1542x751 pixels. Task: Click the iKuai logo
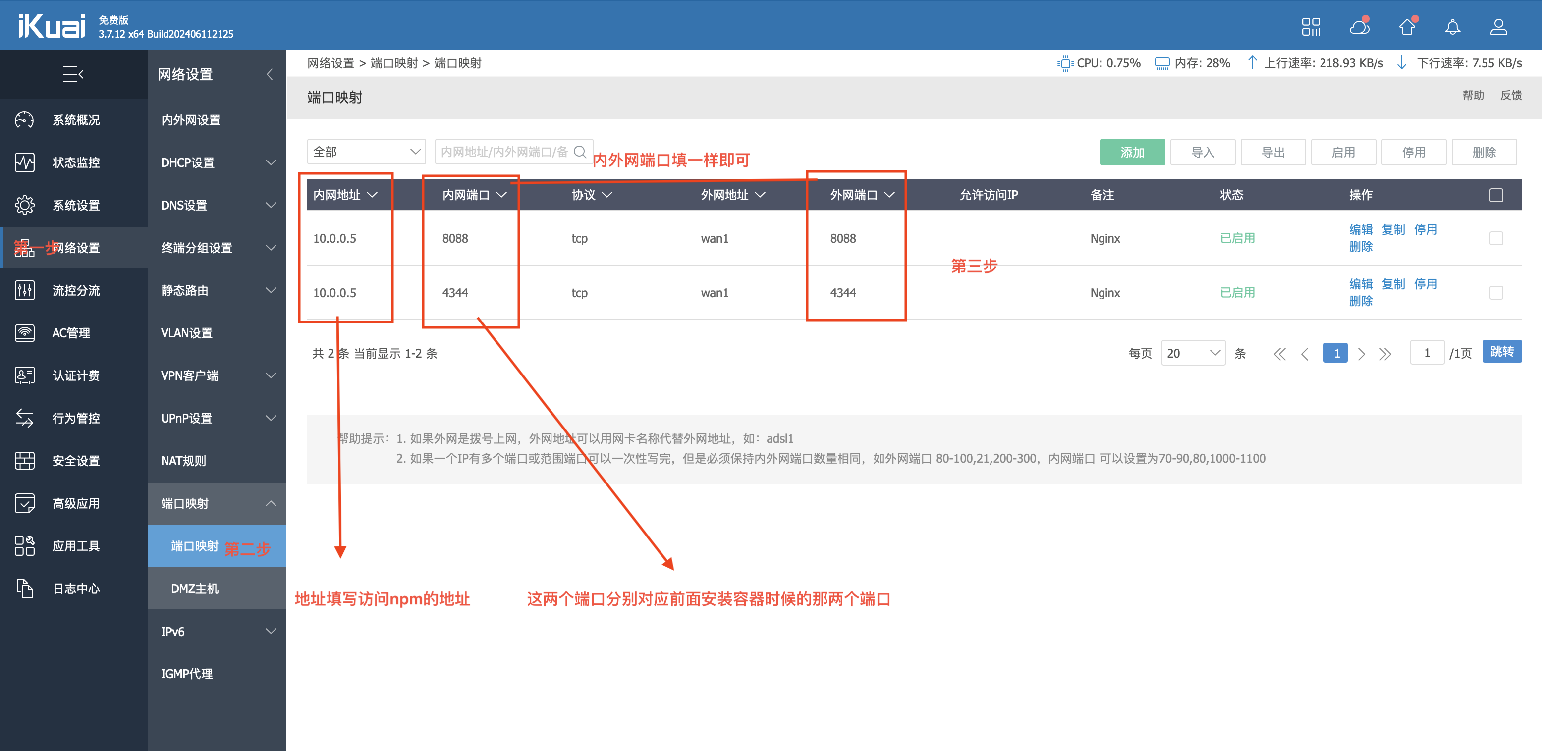pos(52,26)
